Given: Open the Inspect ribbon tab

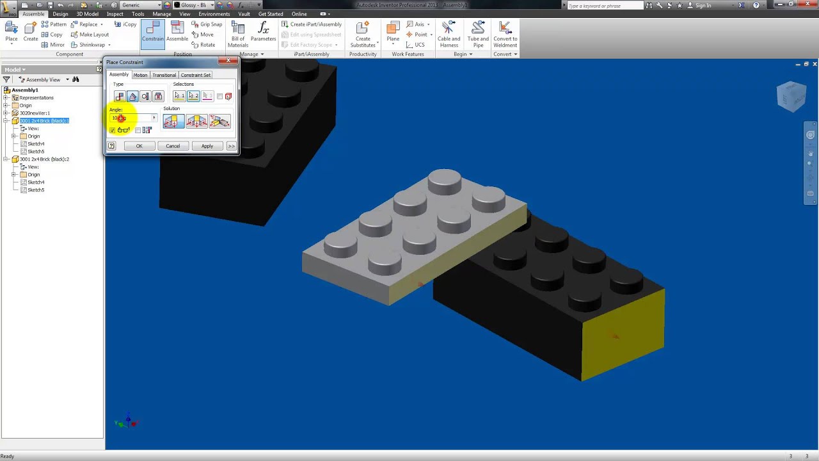Looking at the screenshot, I should click(115, 14).
